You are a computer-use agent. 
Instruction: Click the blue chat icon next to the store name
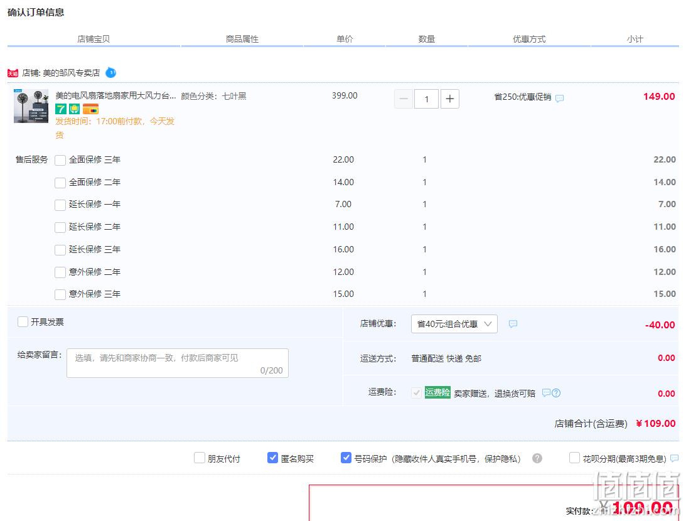pos(110,73)
